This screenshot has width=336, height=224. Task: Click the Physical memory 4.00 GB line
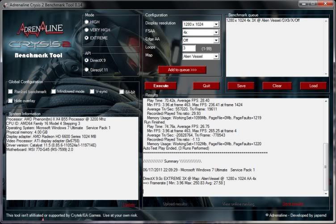27,132
